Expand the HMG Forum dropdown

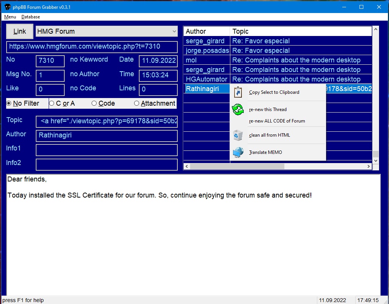pos(174,31)
